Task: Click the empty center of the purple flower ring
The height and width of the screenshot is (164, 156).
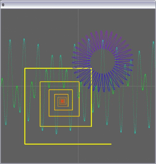Action: (102, 61)
